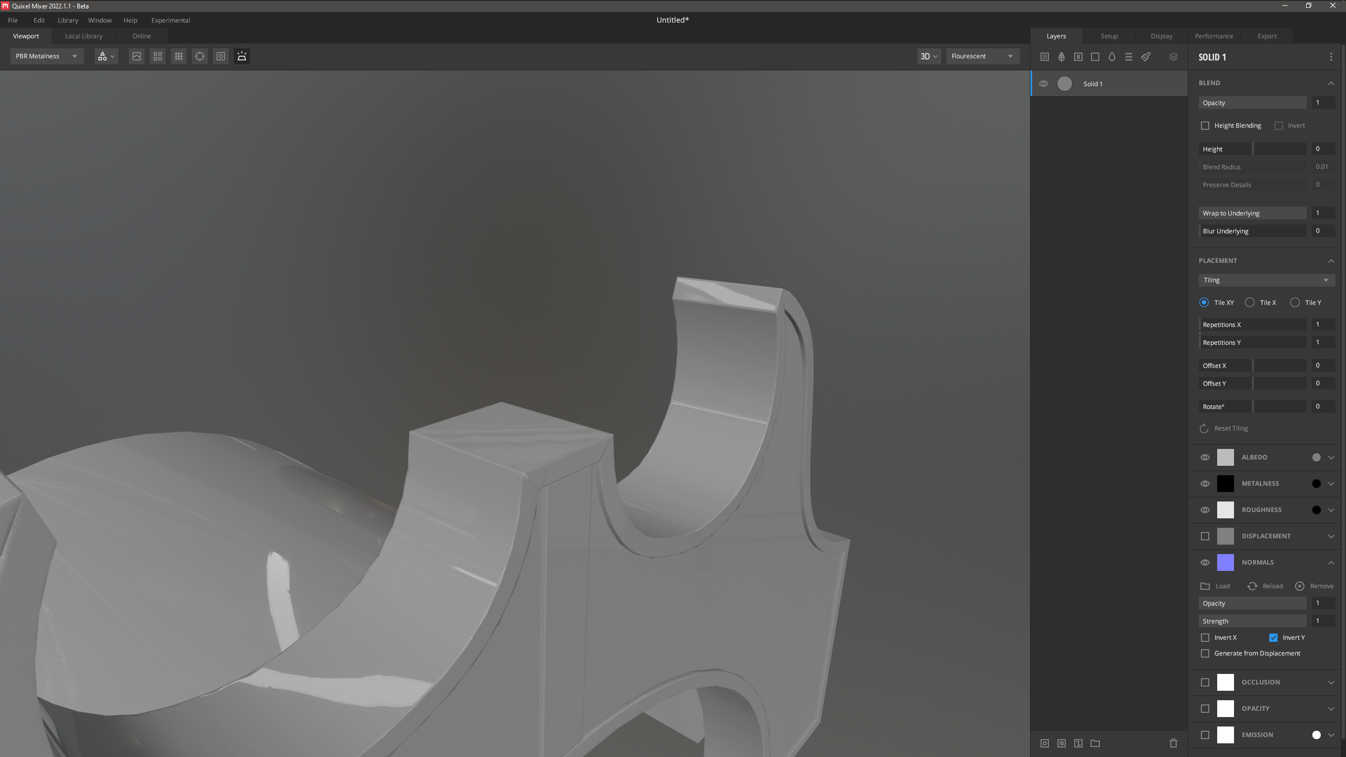Image resolution: width=1346 pixels, height=757 pixels.
Task: Click the framed-circle icon in viewport toolbar
Action: click(x=221, y=56)
